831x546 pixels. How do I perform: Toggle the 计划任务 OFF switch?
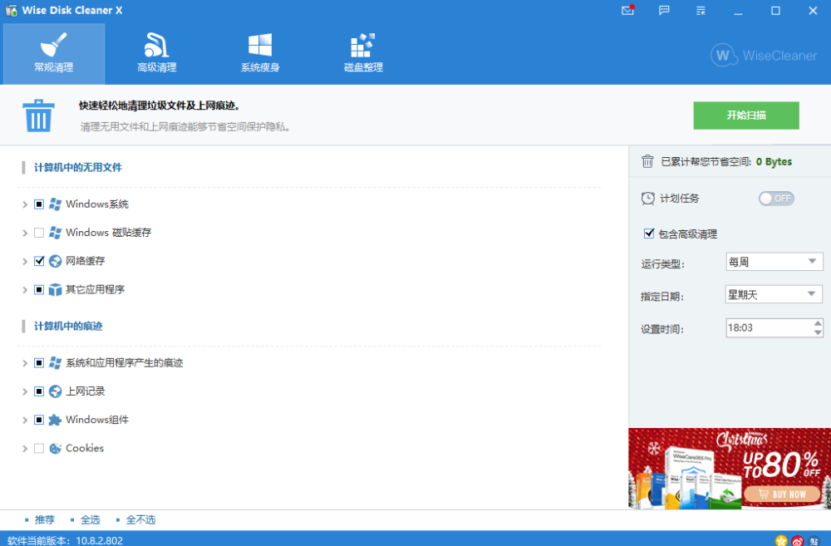pos(776,199)
